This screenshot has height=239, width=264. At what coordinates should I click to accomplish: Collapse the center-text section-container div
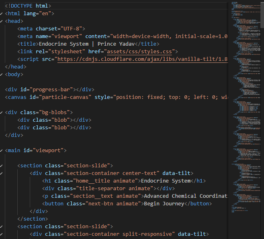click(x=2, y=173)
